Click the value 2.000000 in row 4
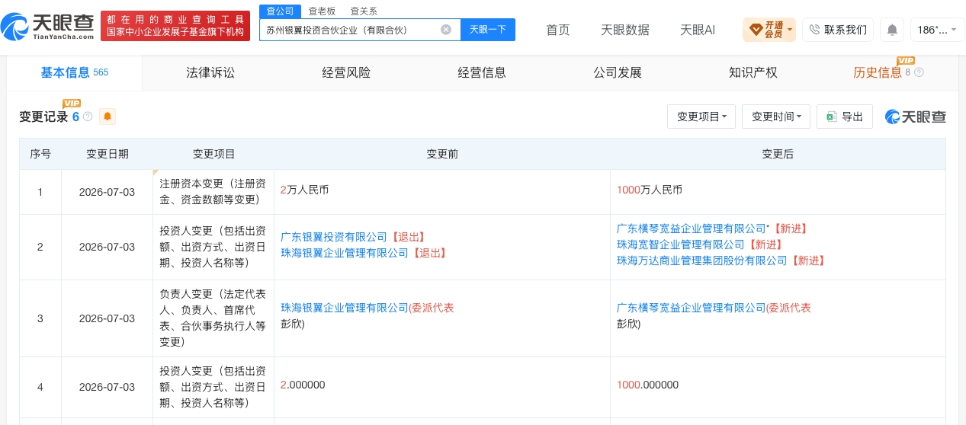966x425 pixels. pyautogui.click(x=303, y=385)
